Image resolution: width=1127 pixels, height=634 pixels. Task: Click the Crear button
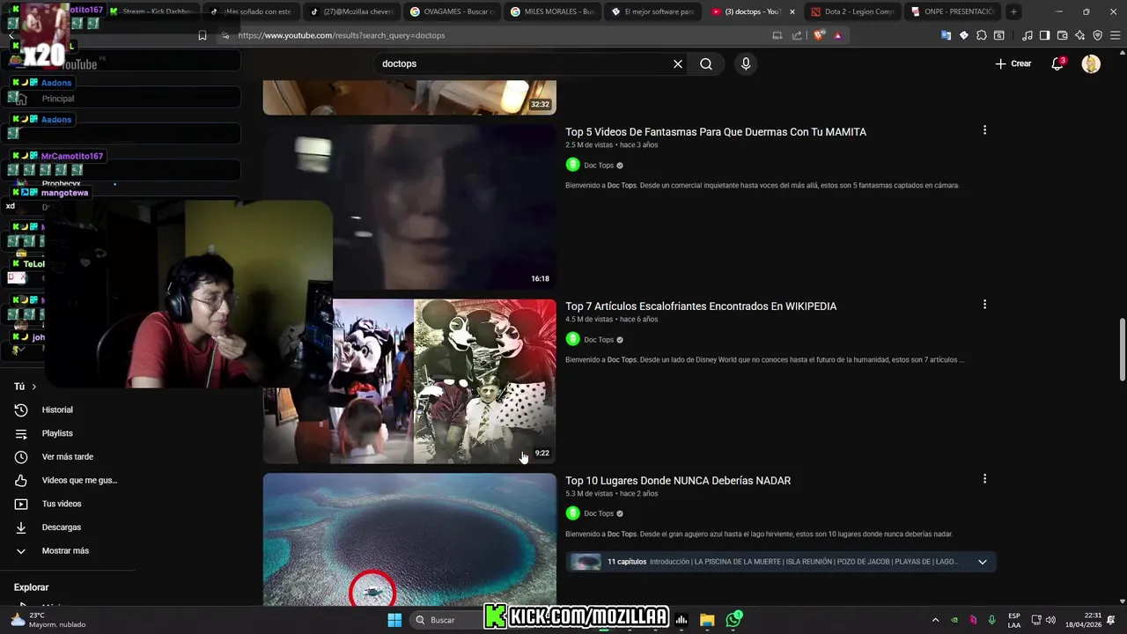pos(1013,63)
